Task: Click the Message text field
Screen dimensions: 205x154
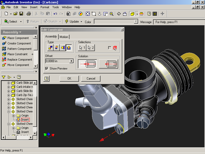Action: click(179, 22)
